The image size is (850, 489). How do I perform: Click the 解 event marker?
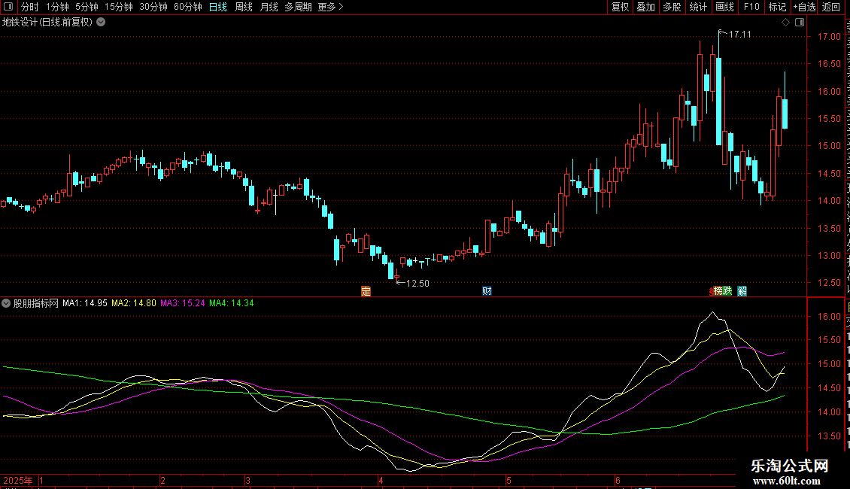742,291
